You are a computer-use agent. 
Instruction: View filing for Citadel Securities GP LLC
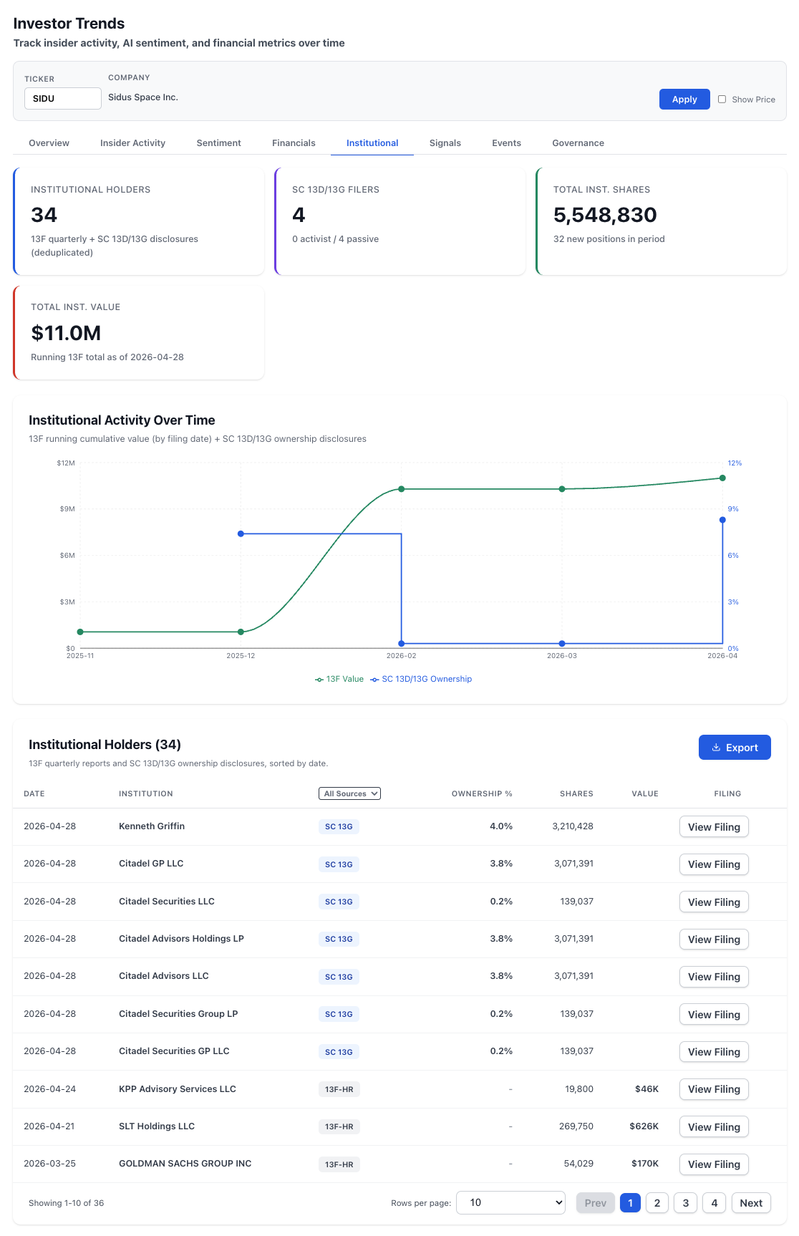[x=714, y=1052]
